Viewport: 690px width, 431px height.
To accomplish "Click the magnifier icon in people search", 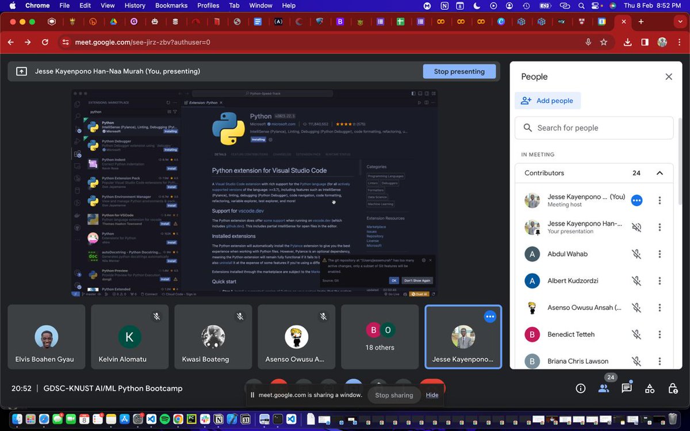I will pos(528,128).
